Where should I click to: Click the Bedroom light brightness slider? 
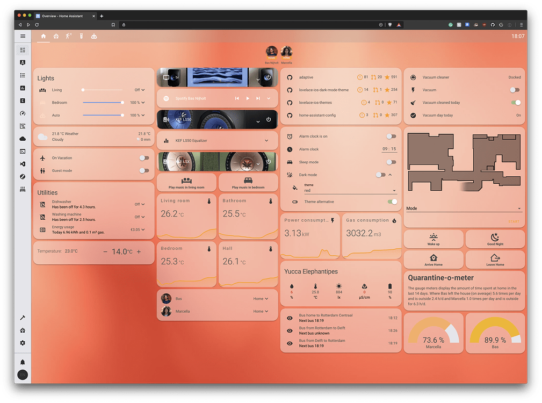click(x=103, y=102)
